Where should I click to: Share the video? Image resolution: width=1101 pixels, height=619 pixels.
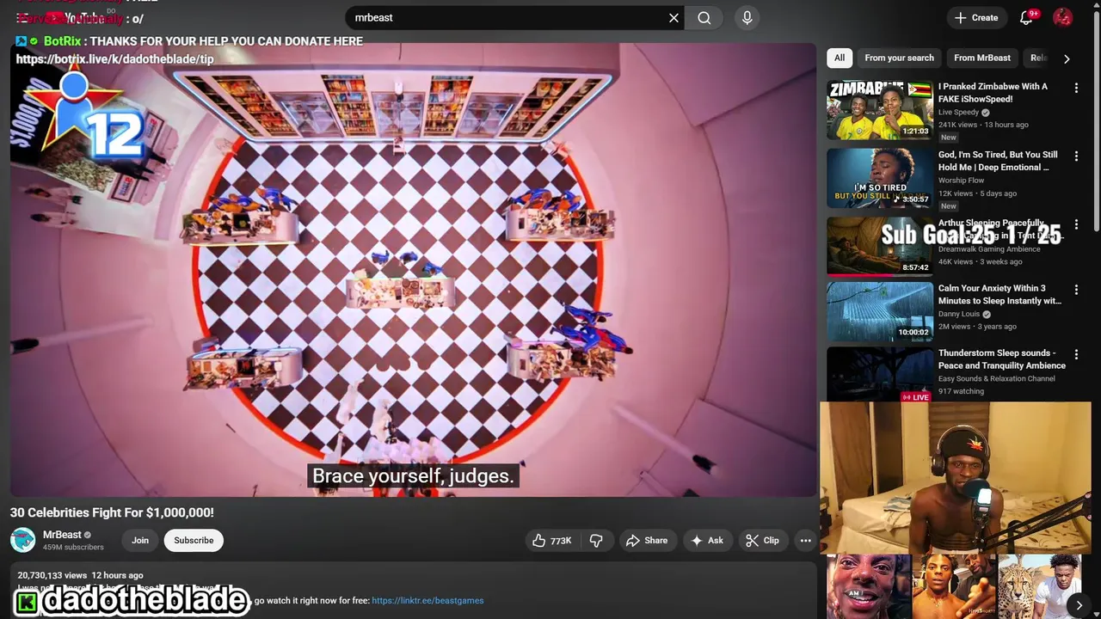(647, 541)
